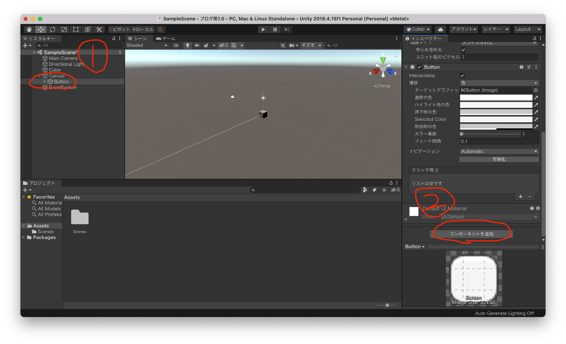The height and width of the screenshot is (344, 566).
Task: Open Button component three-dot menu
Action: (x=536, y=67)
